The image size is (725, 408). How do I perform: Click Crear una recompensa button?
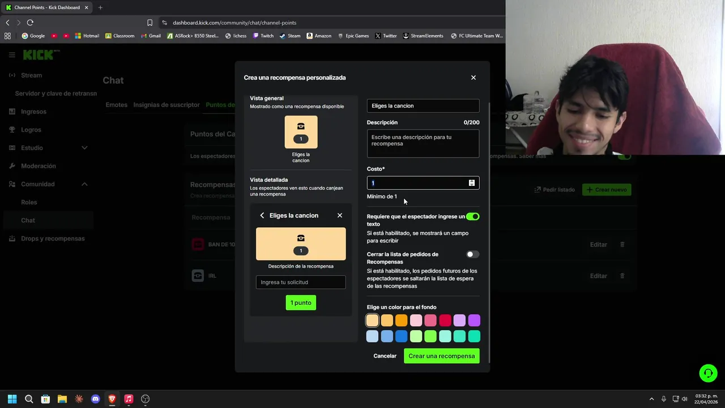pos(442,356)
